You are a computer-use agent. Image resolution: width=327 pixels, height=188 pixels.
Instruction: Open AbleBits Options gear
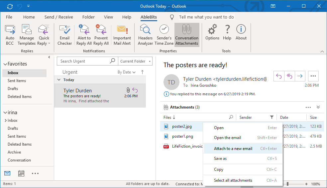click(212, 32)
